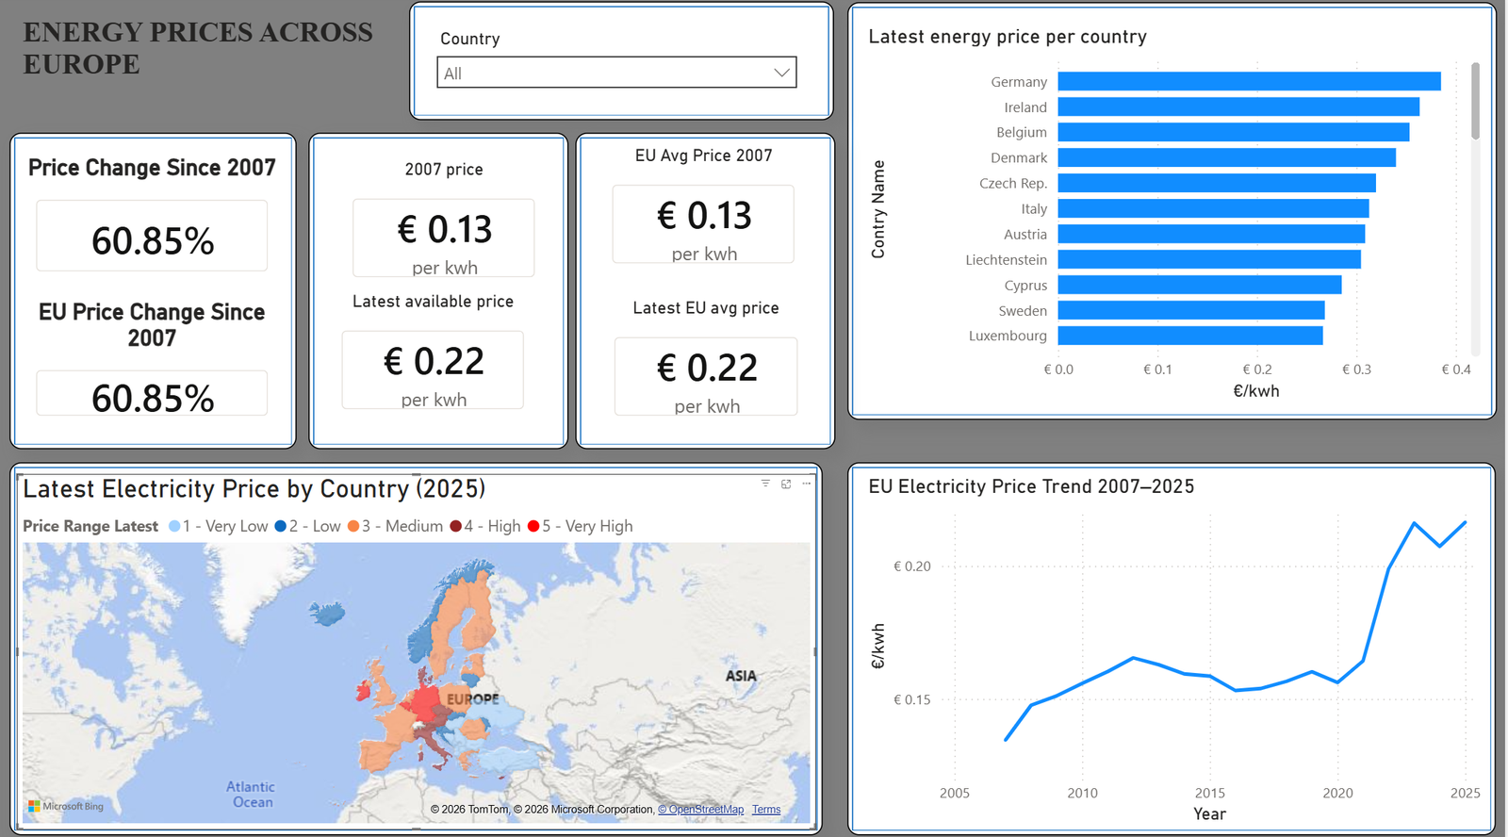The image size is (1508, 837).
Task: Click the Price Change Since 2007 percentage card
Action: tap(152, 239)
